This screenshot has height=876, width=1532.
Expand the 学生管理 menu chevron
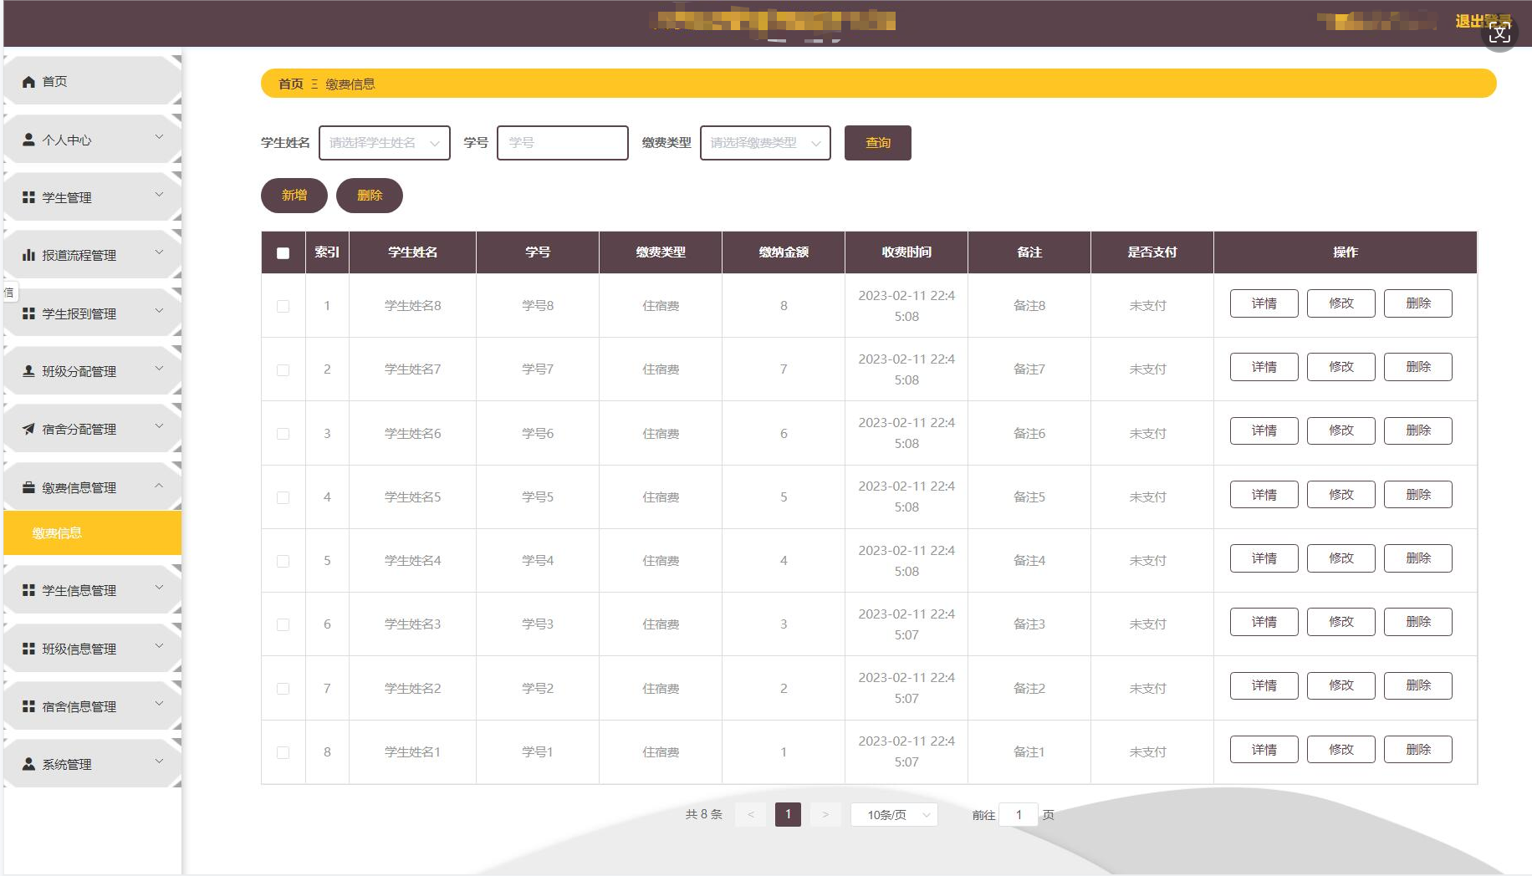tap(159, 195)
